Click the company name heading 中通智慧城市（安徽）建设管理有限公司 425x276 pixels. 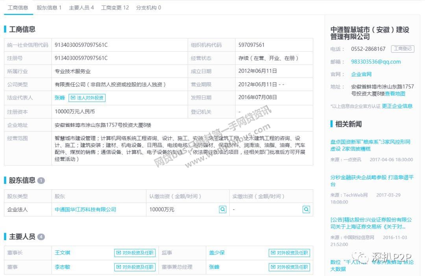370,33
